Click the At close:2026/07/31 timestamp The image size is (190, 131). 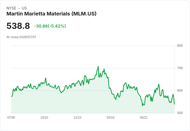click(x=21, y=37)
